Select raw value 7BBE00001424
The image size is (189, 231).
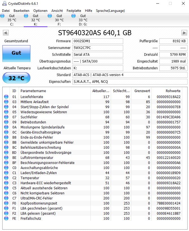coord(168,203)
